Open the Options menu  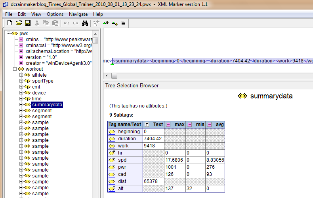[55, 14]
